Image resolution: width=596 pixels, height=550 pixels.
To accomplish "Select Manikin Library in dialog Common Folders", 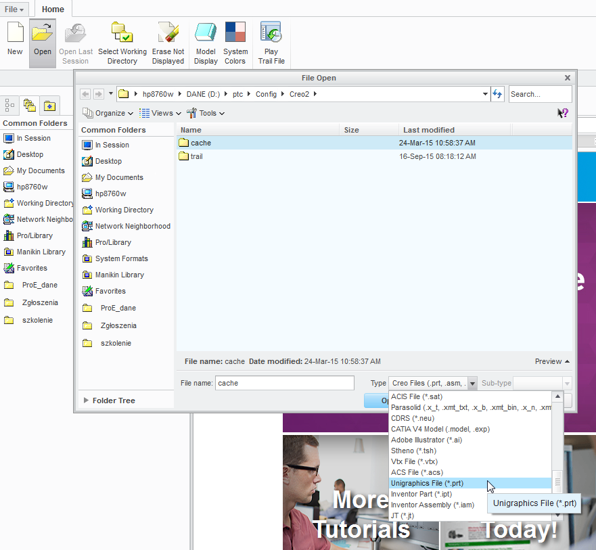I will pos(113,275).
